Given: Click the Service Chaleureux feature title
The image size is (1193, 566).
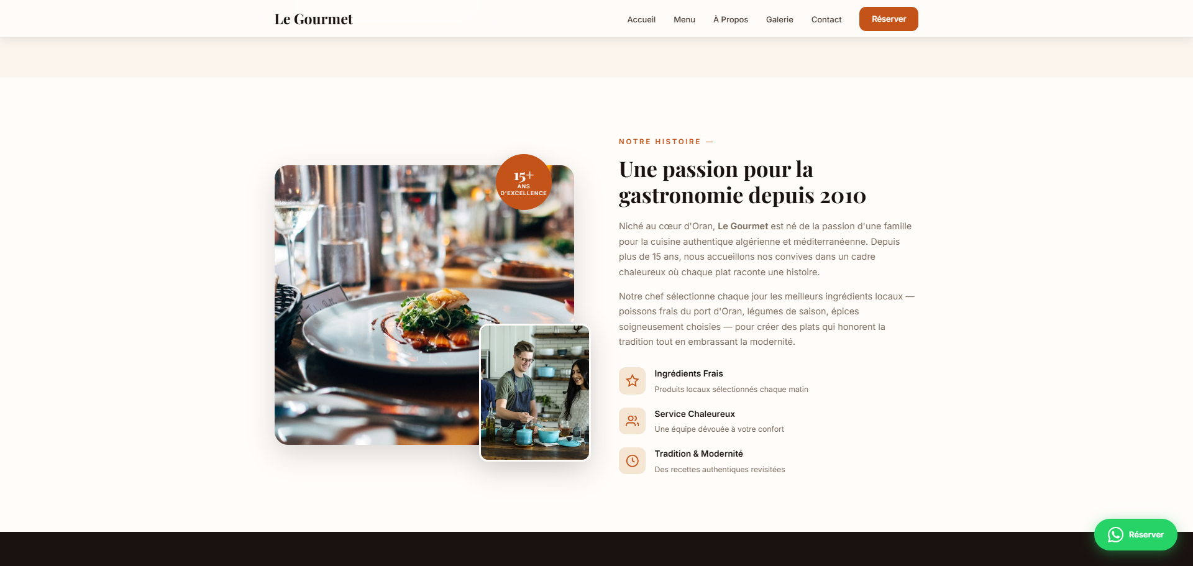Looking at the screenshot, I should [695, 414].
